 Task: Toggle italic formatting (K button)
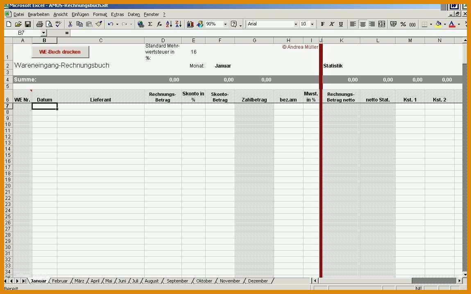332,24
